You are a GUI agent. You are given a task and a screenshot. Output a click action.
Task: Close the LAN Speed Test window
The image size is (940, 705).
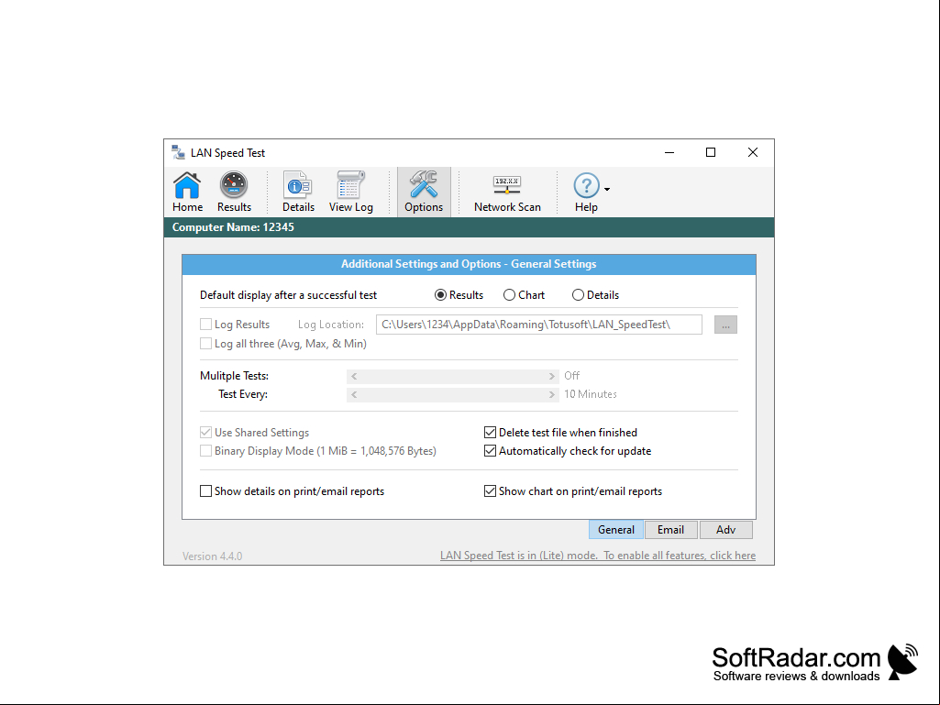tap(752, 152)
